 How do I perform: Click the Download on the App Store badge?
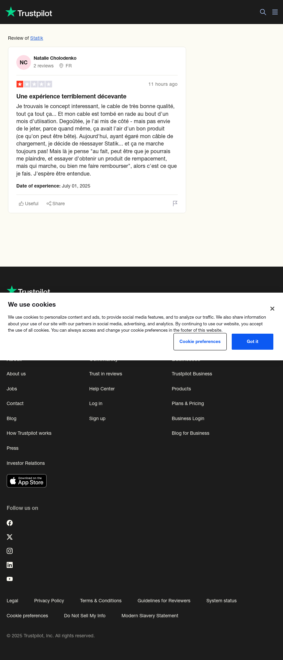click(x=27, y=481)
